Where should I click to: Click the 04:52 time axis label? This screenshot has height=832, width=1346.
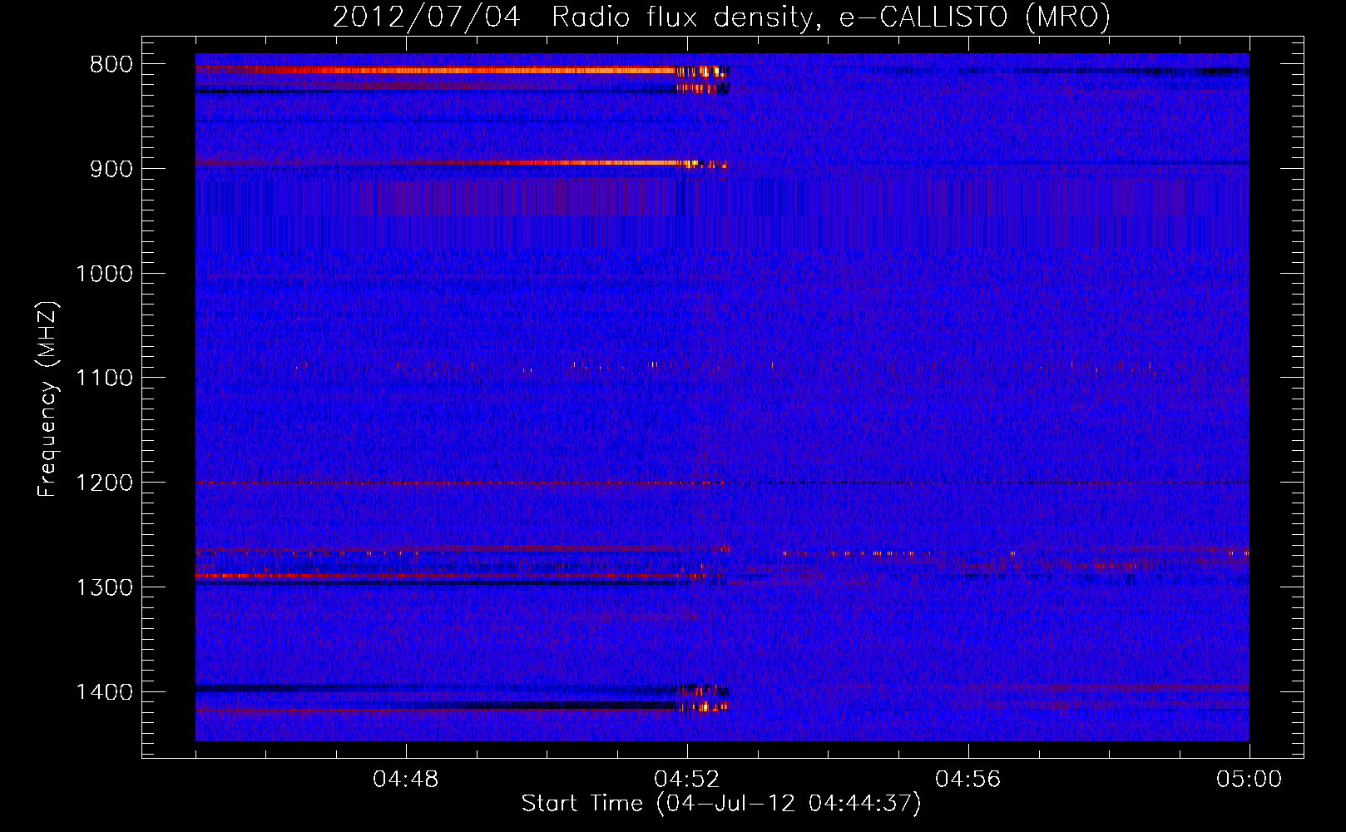687,780
